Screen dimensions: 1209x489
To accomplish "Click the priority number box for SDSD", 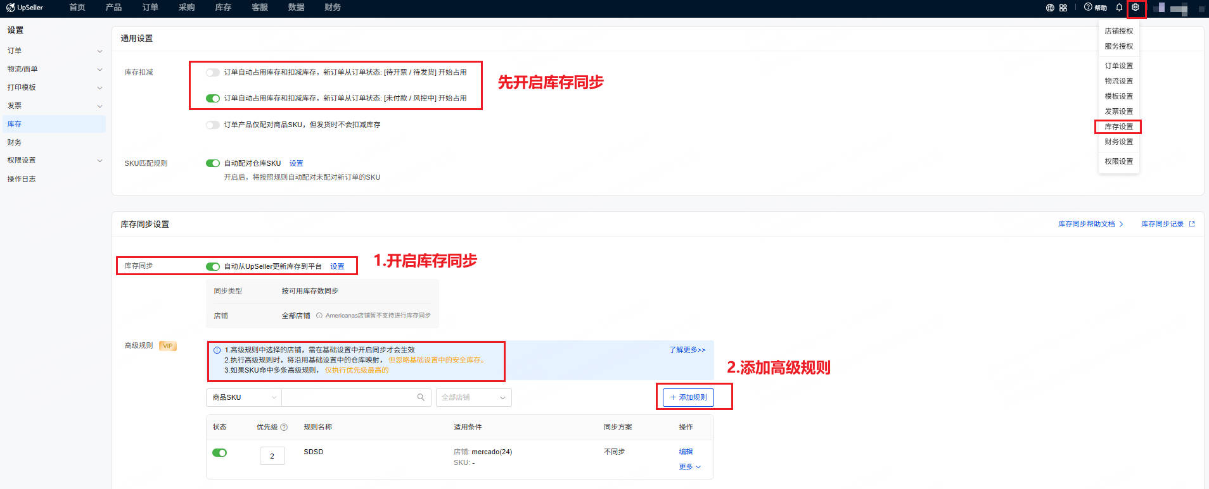I will (272, 456).
